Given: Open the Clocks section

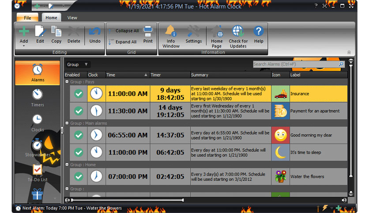Looking at the screenshot, I should coord(38,123).
